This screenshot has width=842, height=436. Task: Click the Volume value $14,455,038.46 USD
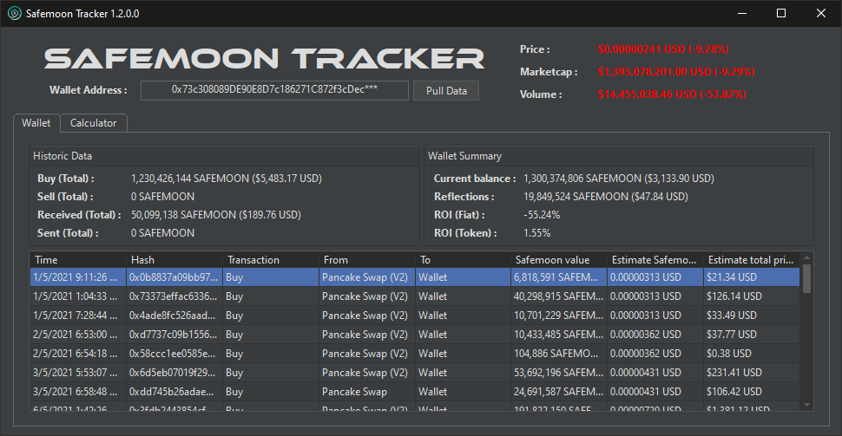[x=672, y=94]
